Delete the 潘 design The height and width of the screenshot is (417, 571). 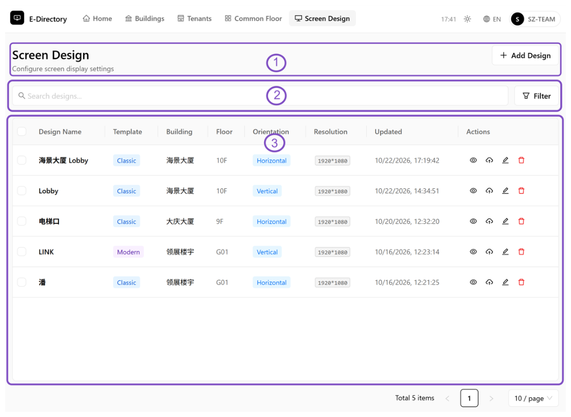tap(521, 282)
